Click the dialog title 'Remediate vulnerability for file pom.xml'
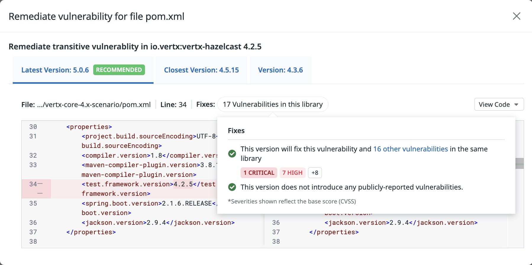Viewport: 532px width, 265px height. pos(96,17)
